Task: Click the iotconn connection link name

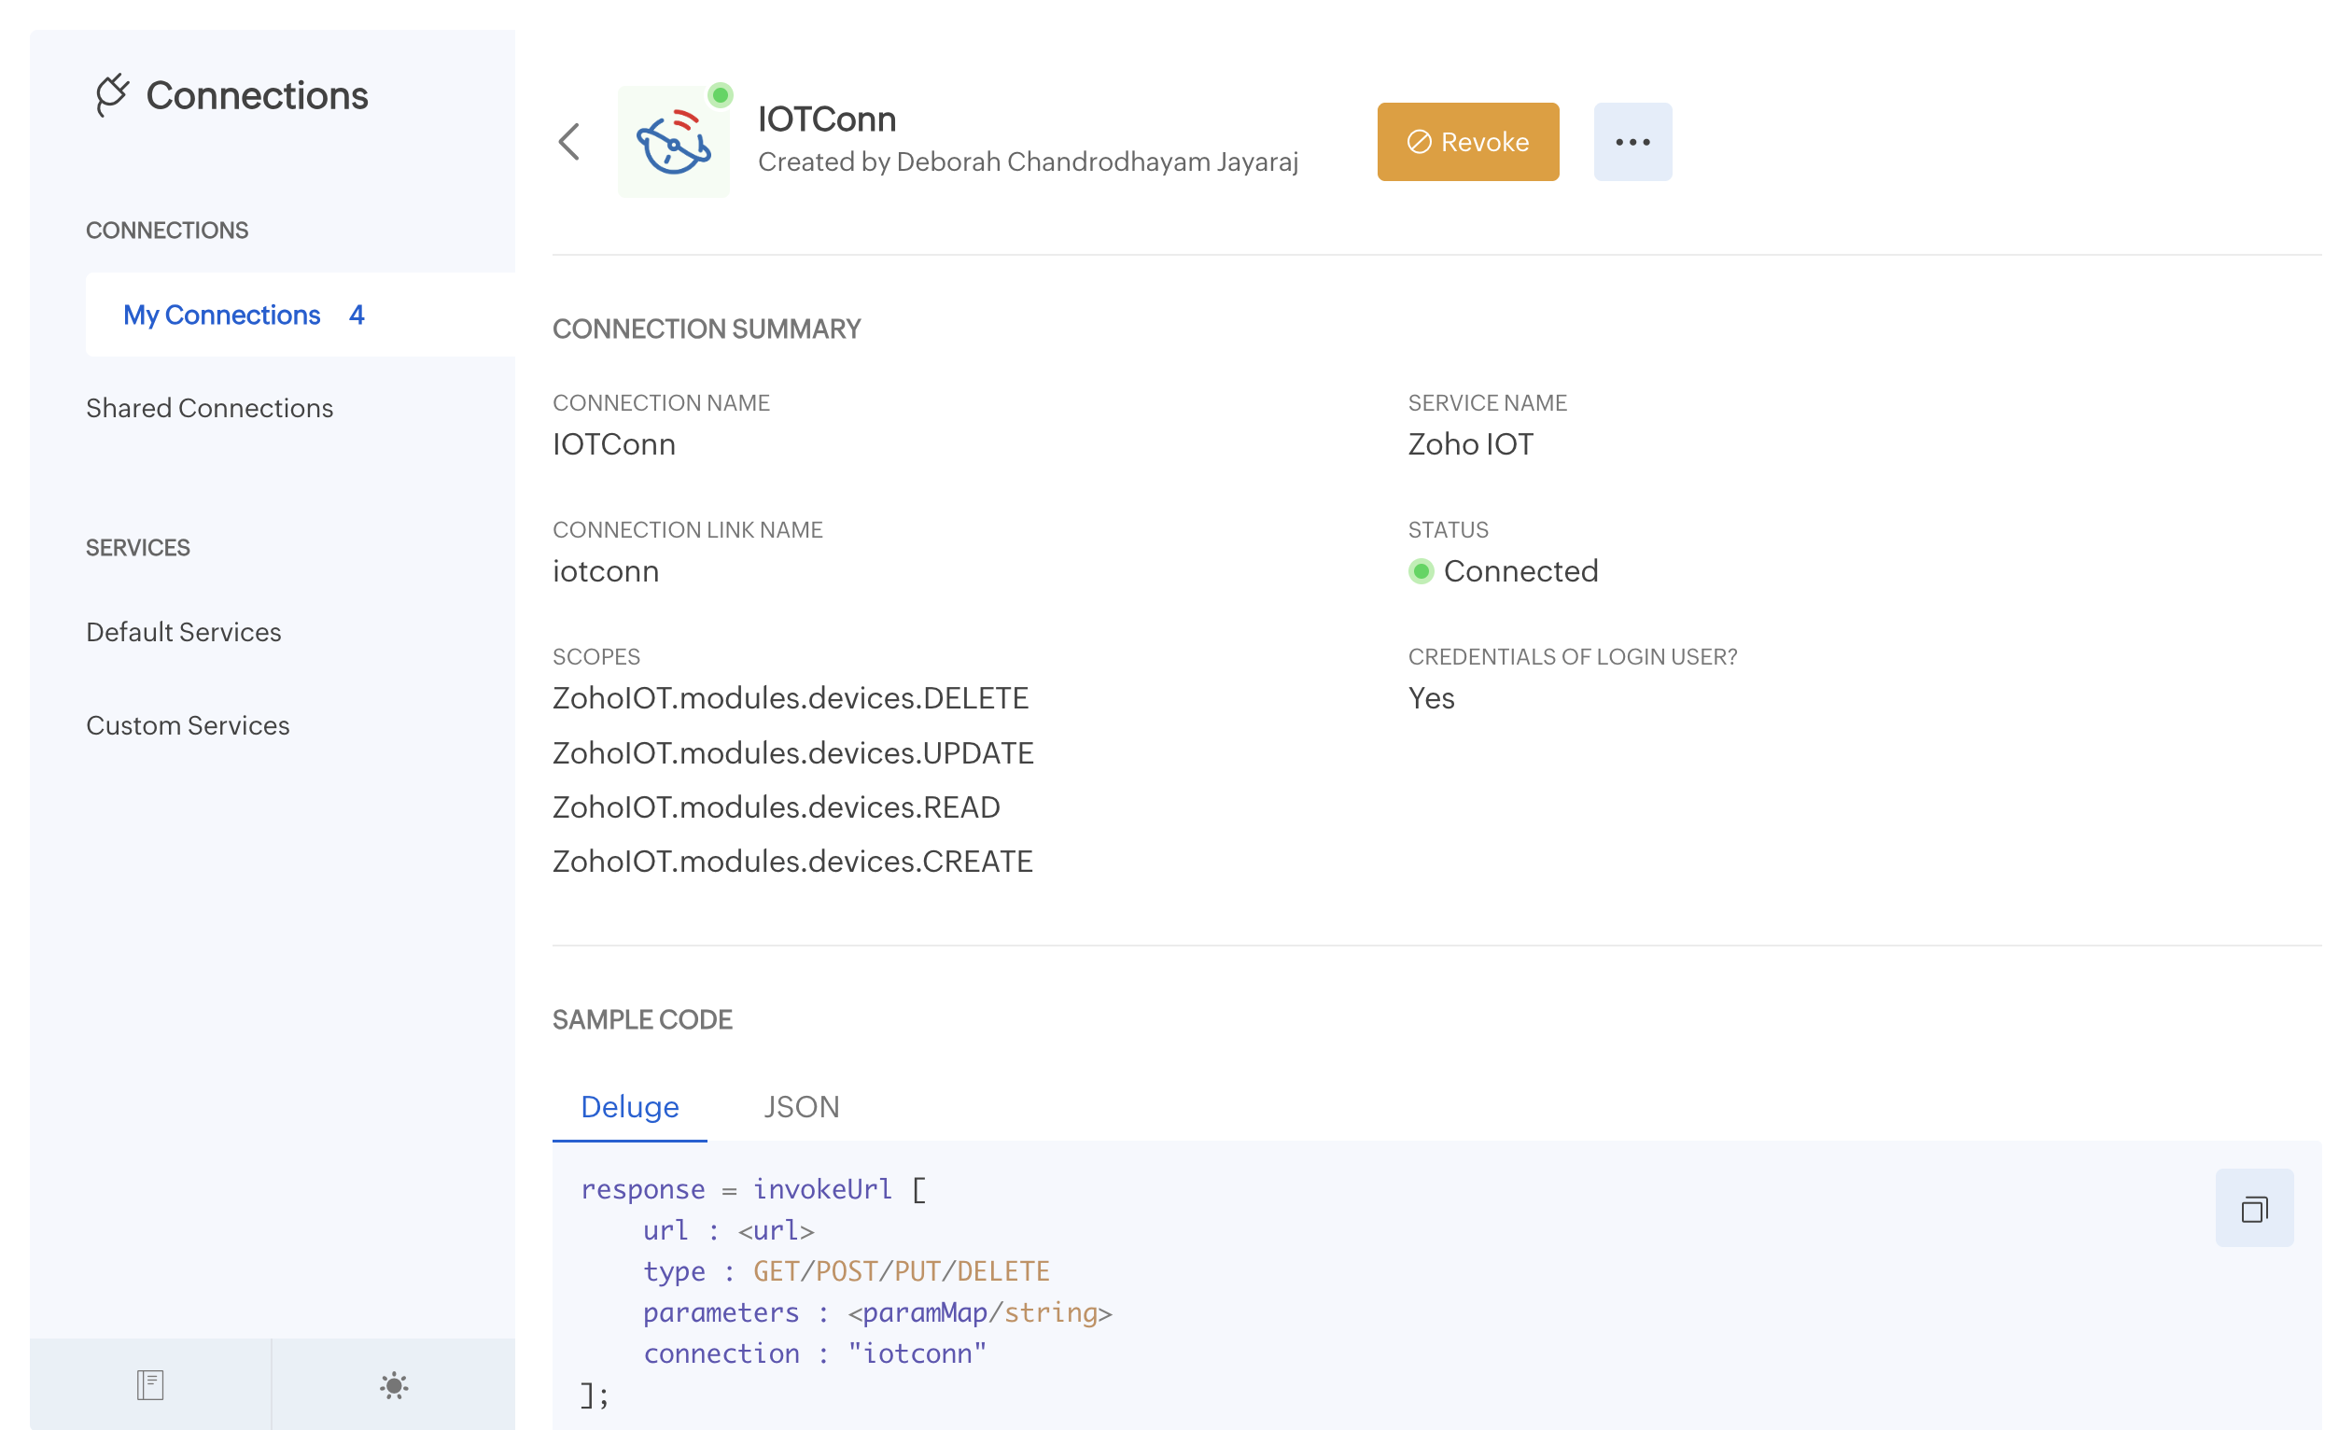Action: click(x=606, y=571)
